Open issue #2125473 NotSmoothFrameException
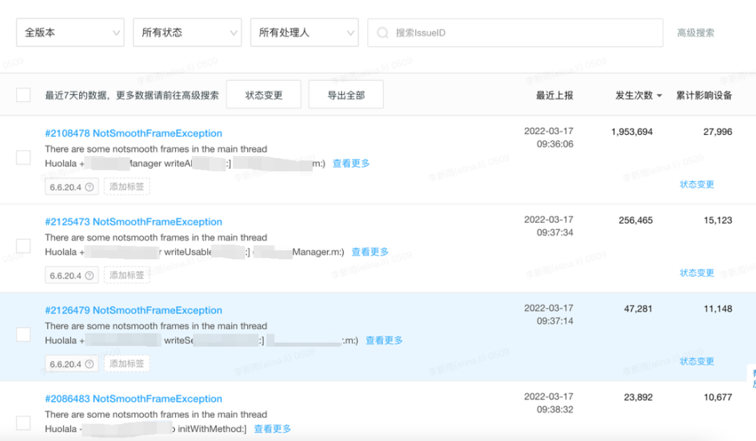Viewport: 756px width, 441px height. 134,222
